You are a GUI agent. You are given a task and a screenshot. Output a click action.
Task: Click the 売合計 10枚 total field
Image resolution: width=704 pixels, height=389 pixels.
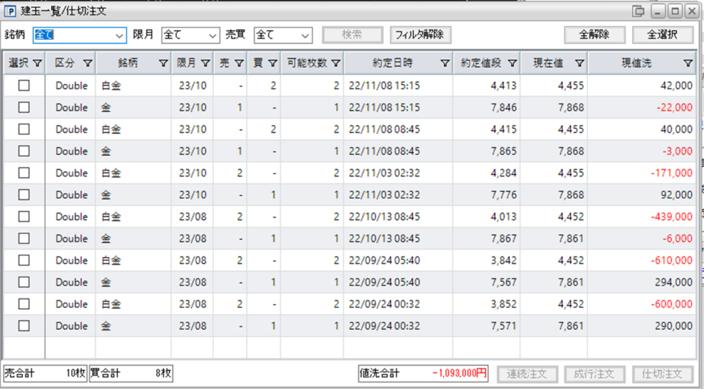pyautogui.click(x=45, y=373)
